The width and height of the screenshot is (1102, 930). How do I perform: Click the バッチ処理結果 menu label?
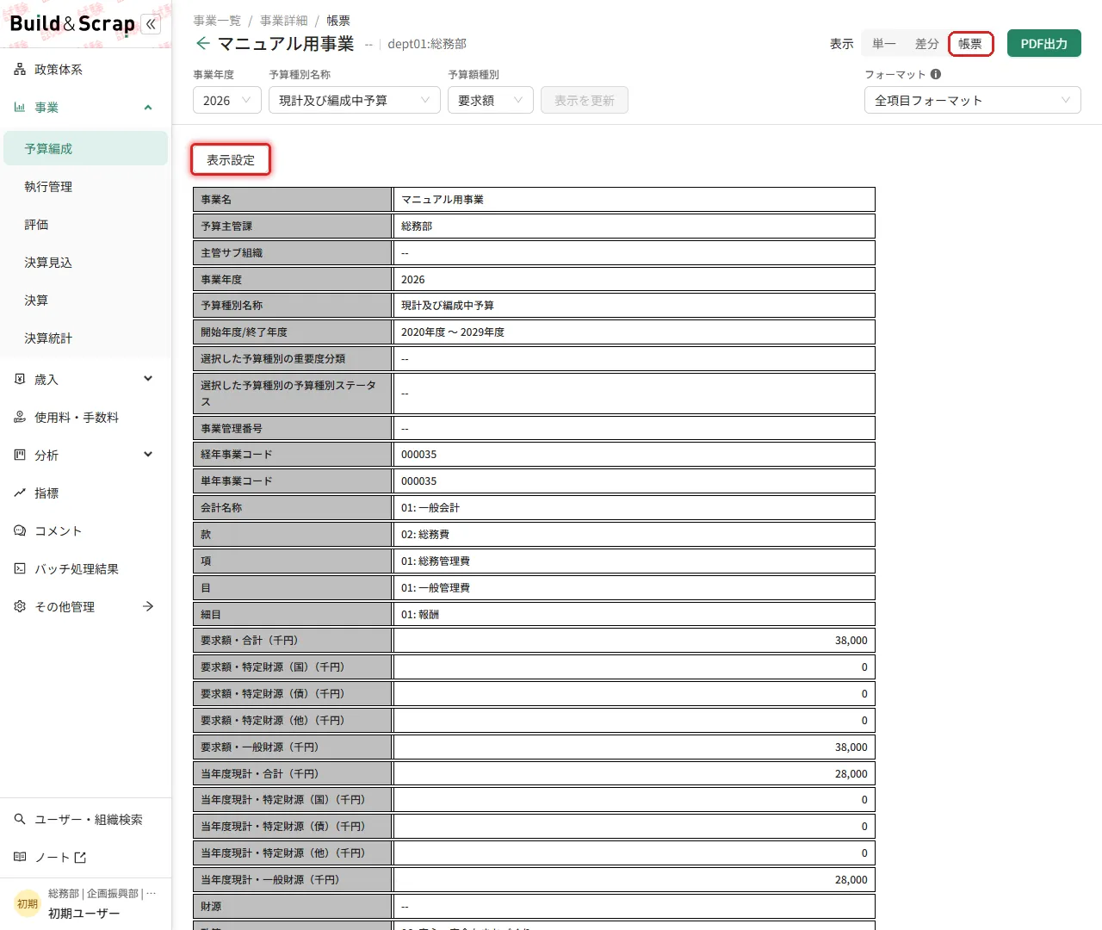(x=77, y=569)
